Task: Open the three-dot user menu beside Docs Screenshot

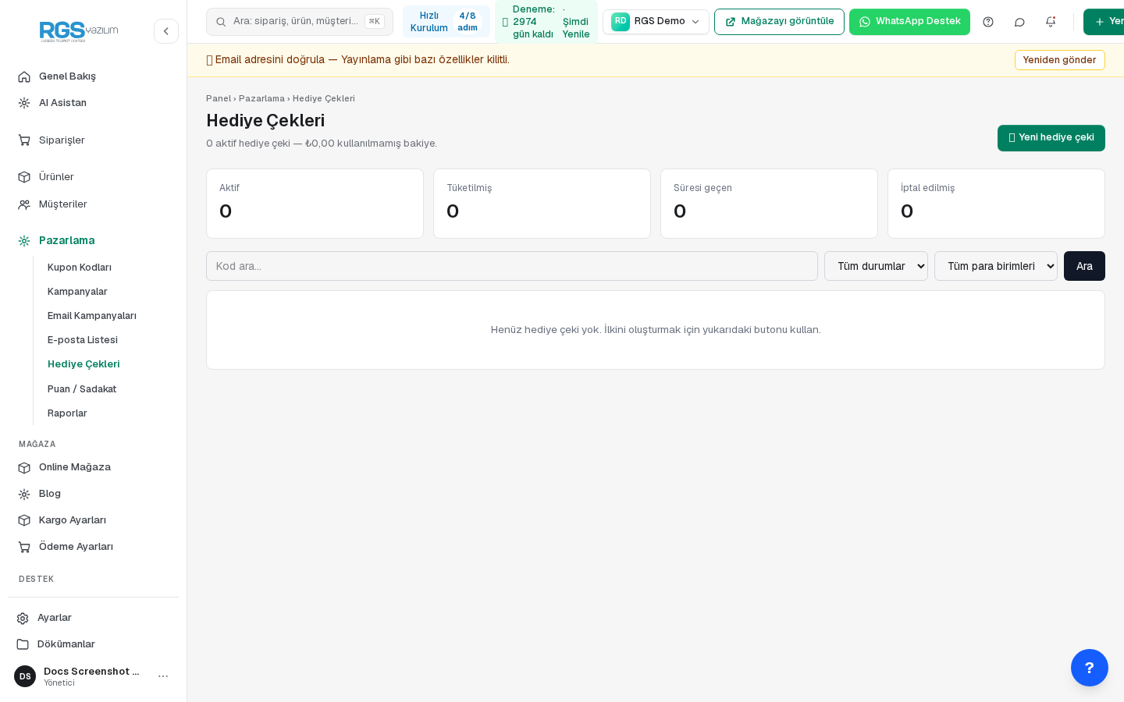Action: click(163, 676)
